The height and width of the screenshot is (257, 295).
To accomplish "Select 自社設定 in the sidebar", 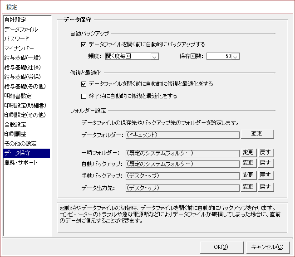I will pos(15,20).
